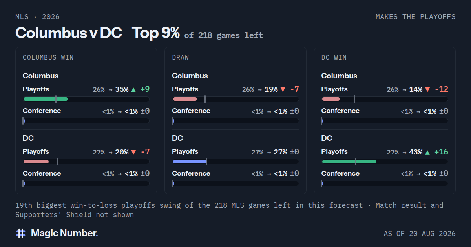Click the Columbus v DC title
Image resolution: width=471 pixels, height=247 pixels.
coord(69,33)
